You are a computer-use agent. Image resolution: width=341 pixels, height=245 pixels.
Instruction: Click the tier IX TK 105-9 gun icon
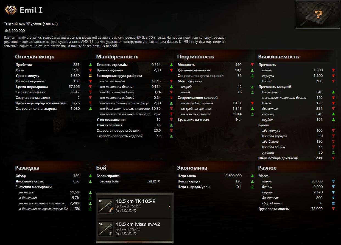tap(106, 206)
